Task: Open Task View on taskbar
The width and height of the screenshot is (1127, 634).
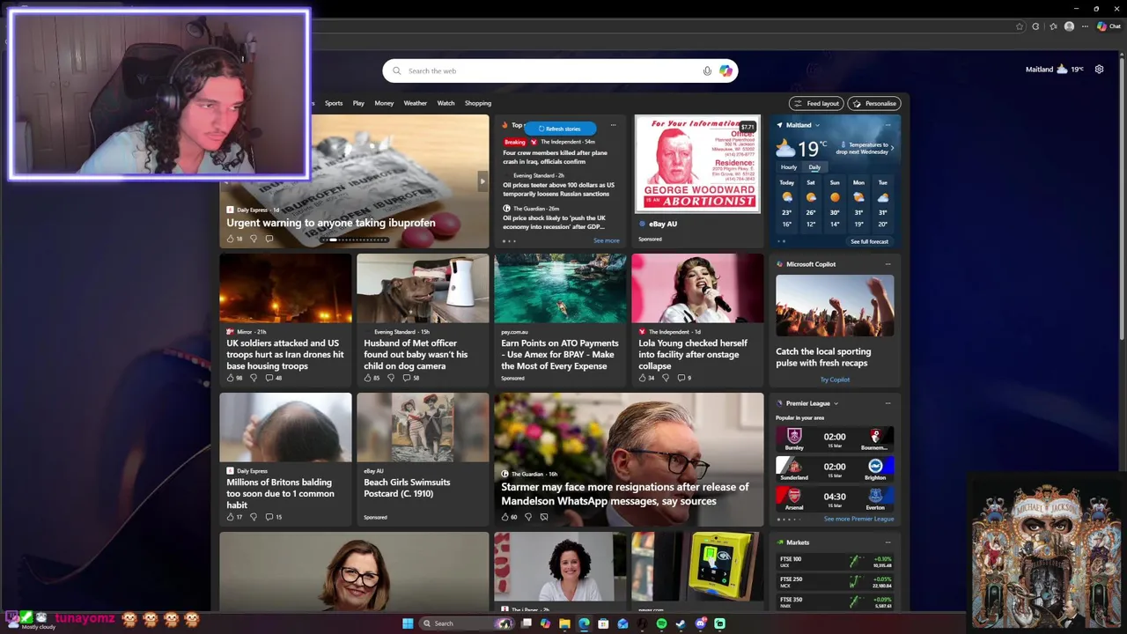Action: [526, 623]
